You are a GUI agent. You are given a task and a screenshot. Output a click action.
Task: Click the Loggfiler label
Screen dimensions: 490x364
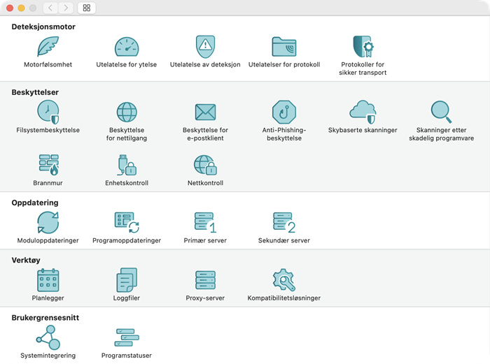click(x=127, y=298)
